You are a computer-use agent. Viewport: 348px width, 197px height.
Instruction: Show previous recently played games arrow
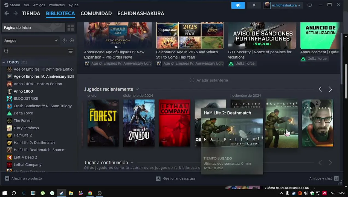[x=320, y=89]
